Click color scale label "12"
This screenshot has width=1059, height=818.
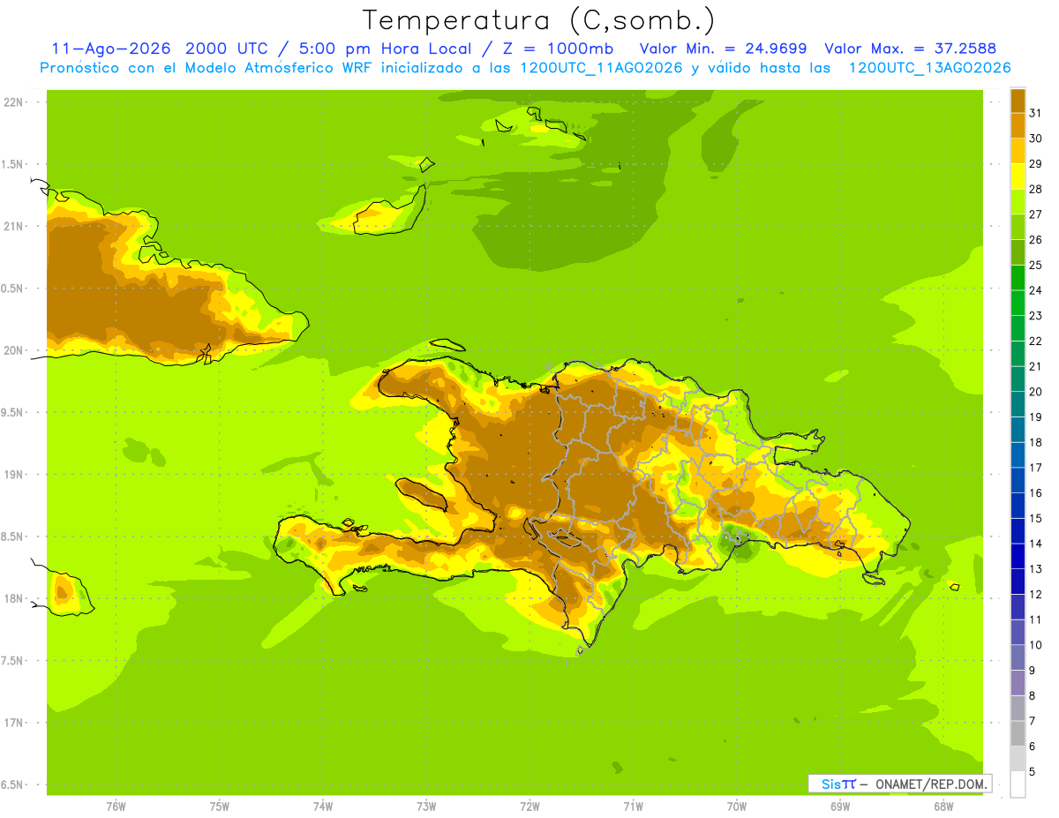[x=1036, y=594]
